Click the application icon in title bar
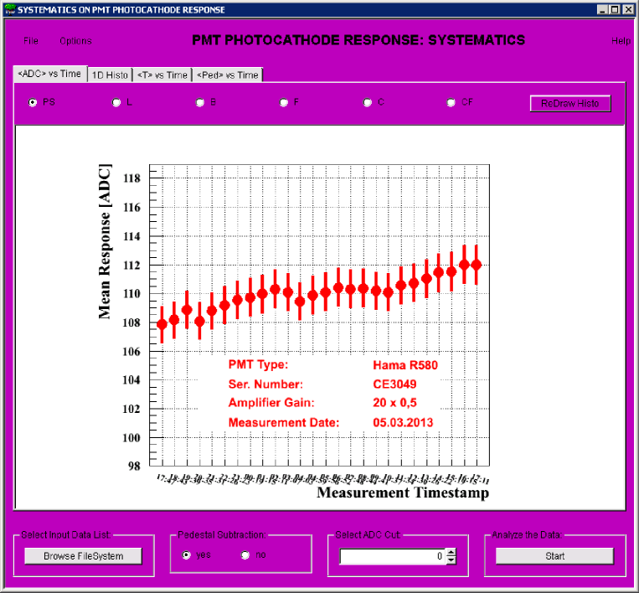This screenshot has height=593, width=639. pos(10,9)
